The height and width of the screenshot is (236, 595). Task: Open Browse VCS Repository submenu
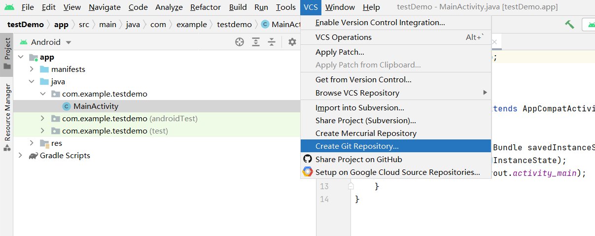pos(396,93)
